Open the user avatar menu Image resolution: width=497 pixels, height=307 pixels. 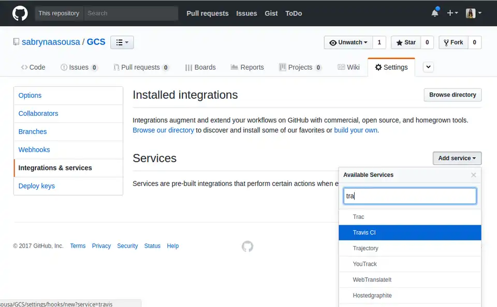pos(473,13)
